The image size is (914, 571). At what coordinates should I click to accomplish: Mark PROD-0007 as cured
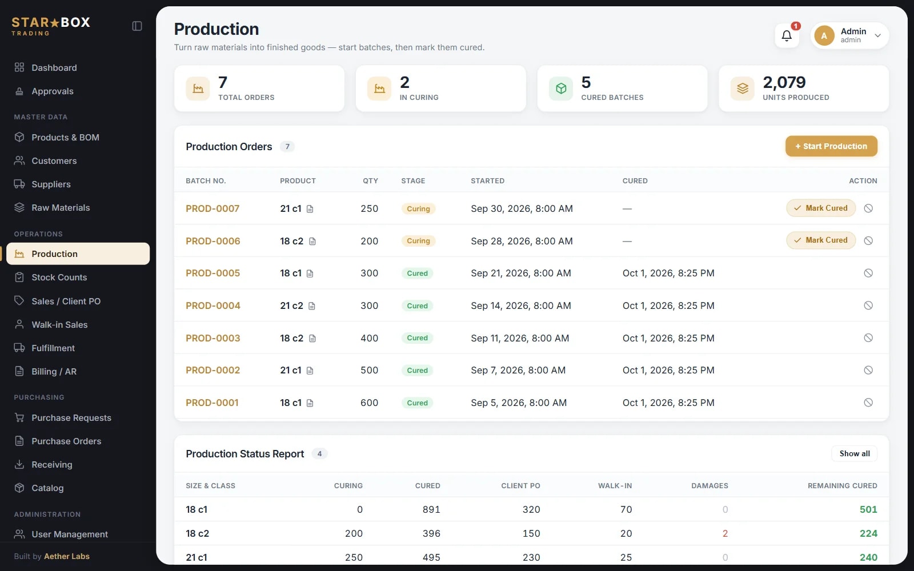coord(821,208)
